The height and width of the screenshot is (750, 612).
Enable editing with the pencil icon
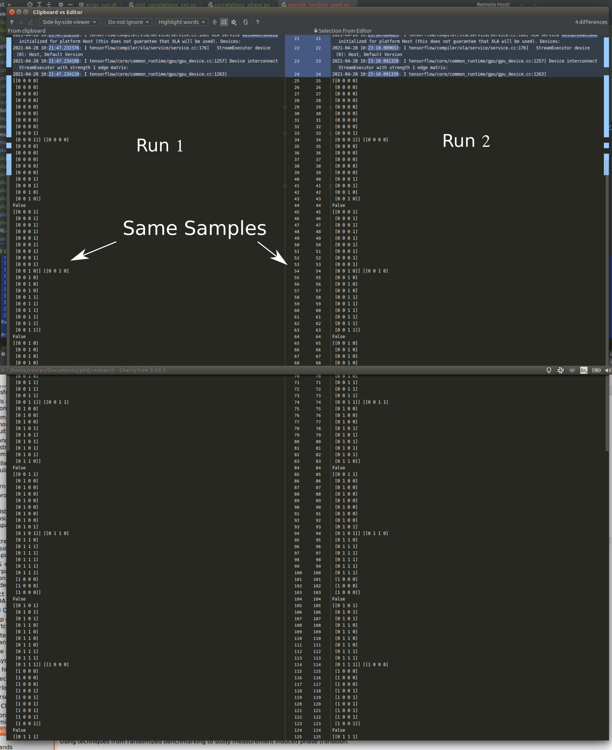coord(30,22)
